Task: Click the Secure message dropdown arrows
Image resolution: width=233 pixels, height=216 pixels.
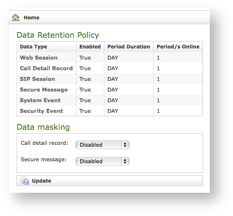Action: 125,161
